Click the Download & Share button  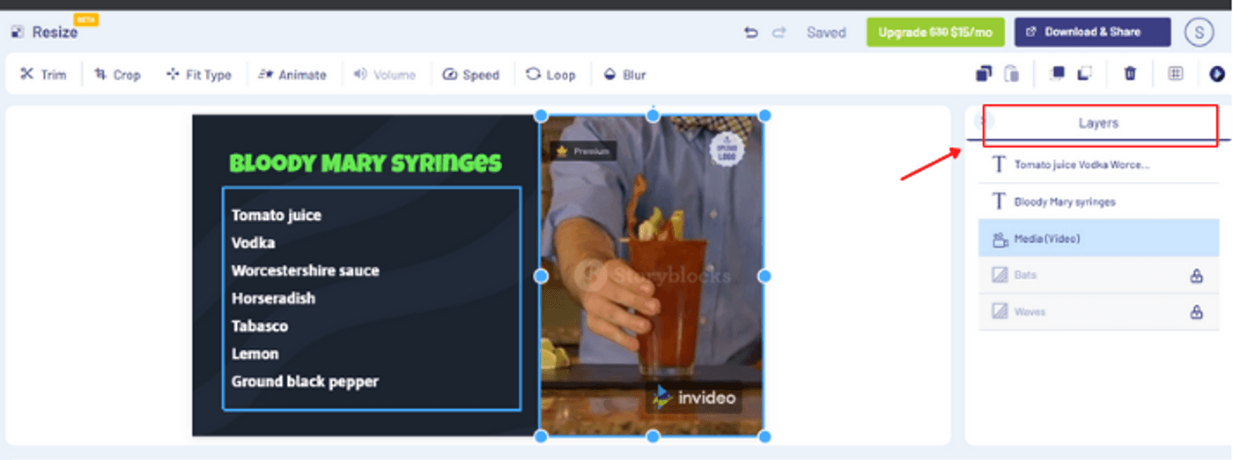(1092, 33)
